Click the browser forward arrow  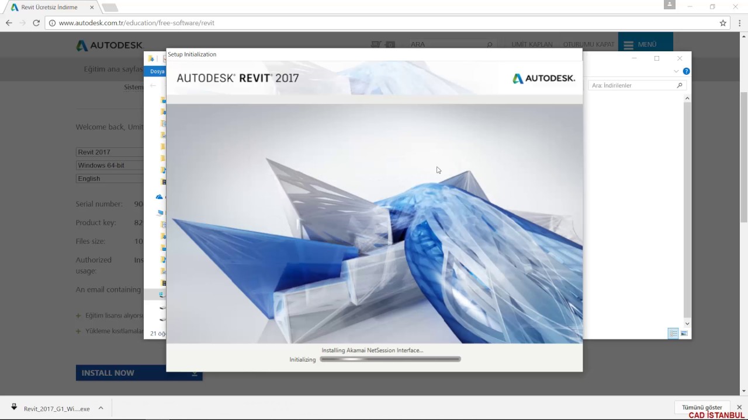pos(22,23)
